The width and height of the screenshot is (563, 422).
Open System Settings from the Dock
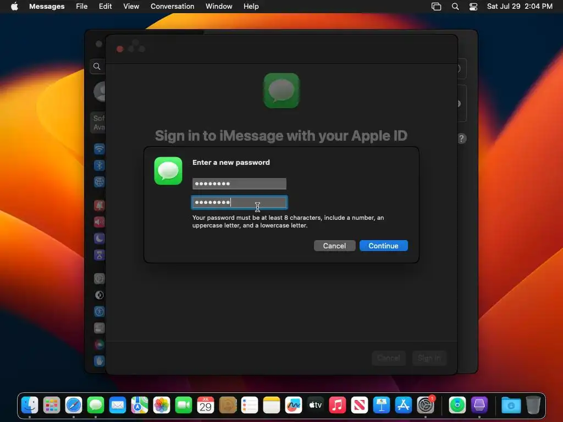(426, 405)
